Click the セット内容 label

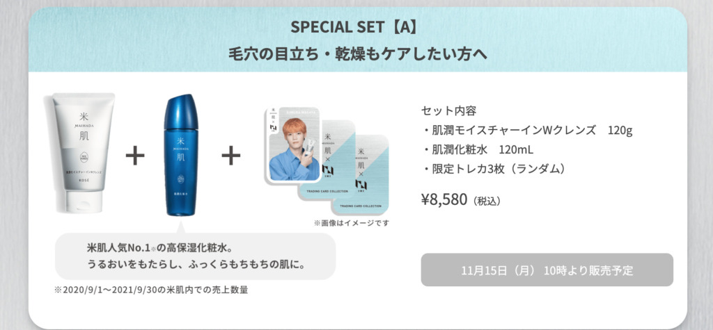tap(449, 110)
